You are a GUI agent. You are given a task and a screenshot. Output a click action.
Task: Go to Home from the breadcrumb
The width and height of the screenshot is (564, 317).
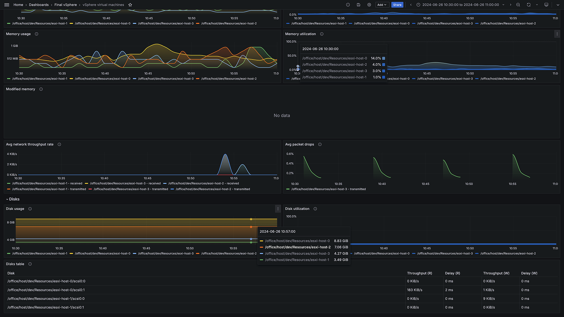(18, 5)
